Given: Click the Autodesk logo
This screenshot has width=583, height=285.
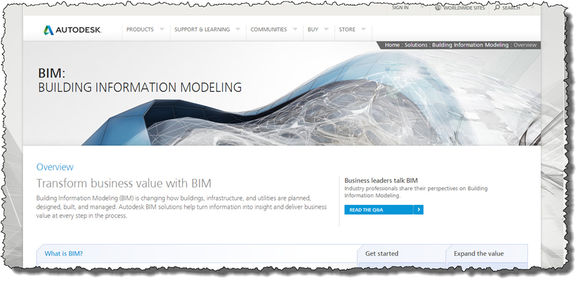Looking at the screenshot, I should point(73,30).
